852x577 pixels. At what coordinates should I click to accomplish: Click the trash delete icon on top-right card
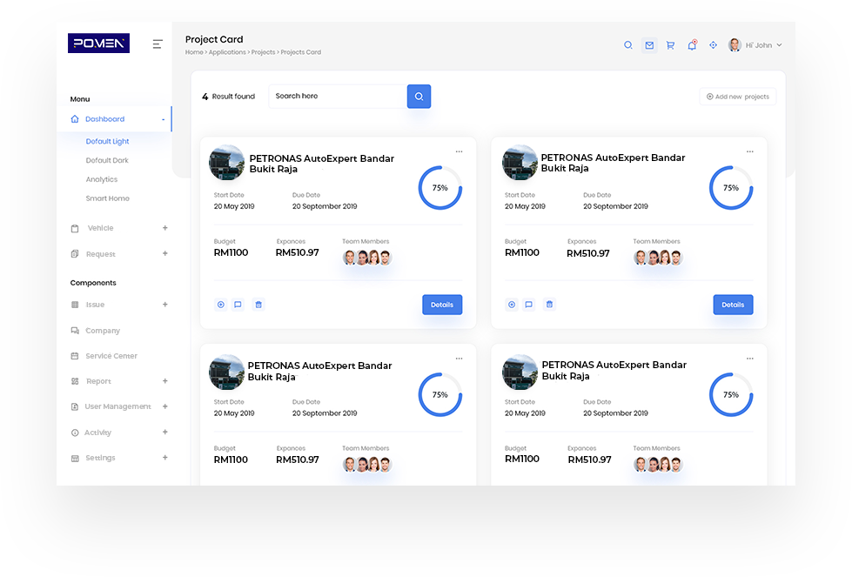[549, 305]
